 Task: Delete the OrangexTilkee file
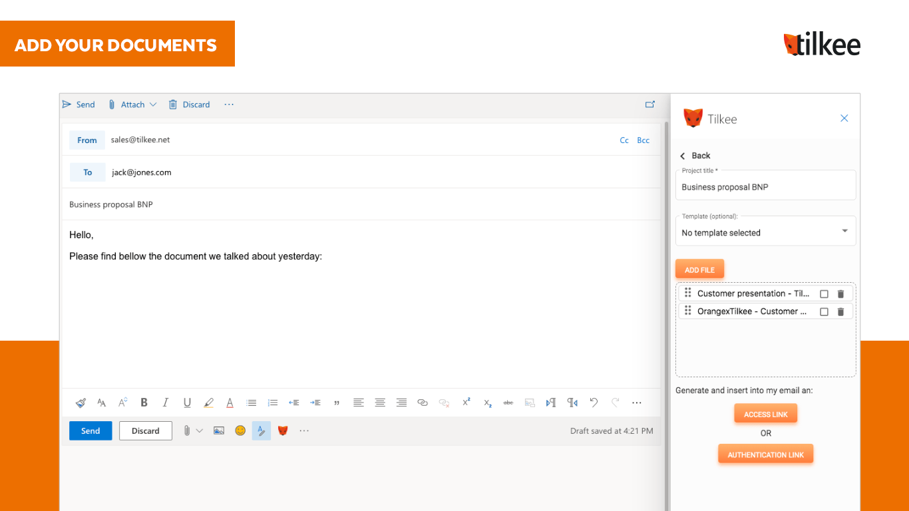tap(840, 311)
